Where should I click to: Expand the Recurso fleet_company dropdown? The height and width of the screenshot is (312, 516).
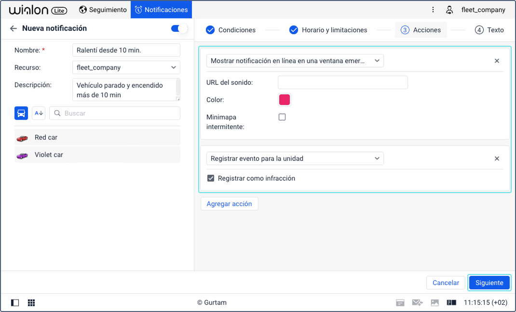pyautogui.click(x=126, y=67)
